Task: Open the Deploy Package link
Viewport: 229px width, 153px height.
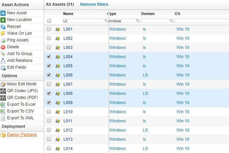Action: (x=22, y=135)
